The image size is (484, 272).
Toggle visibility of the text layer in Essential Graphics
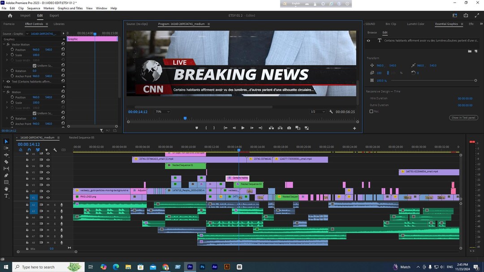click(368, 41)
